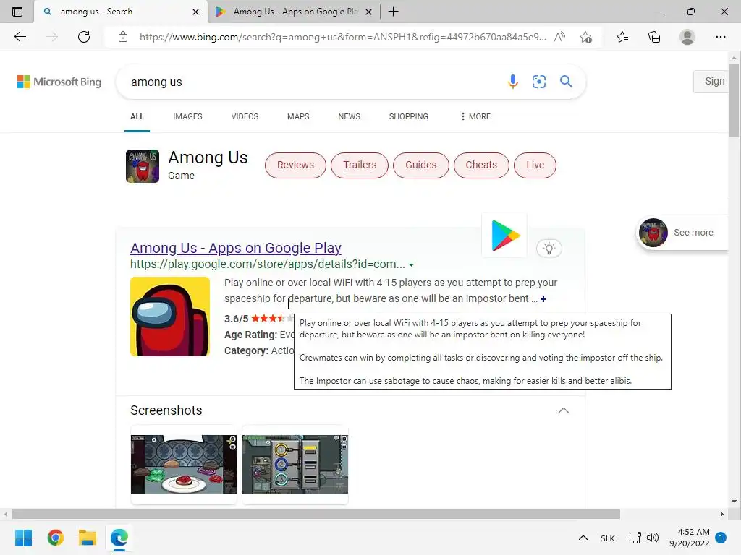Expand the MORE search categories menu
Screen dimensions: 741x555
coord(476,116)
